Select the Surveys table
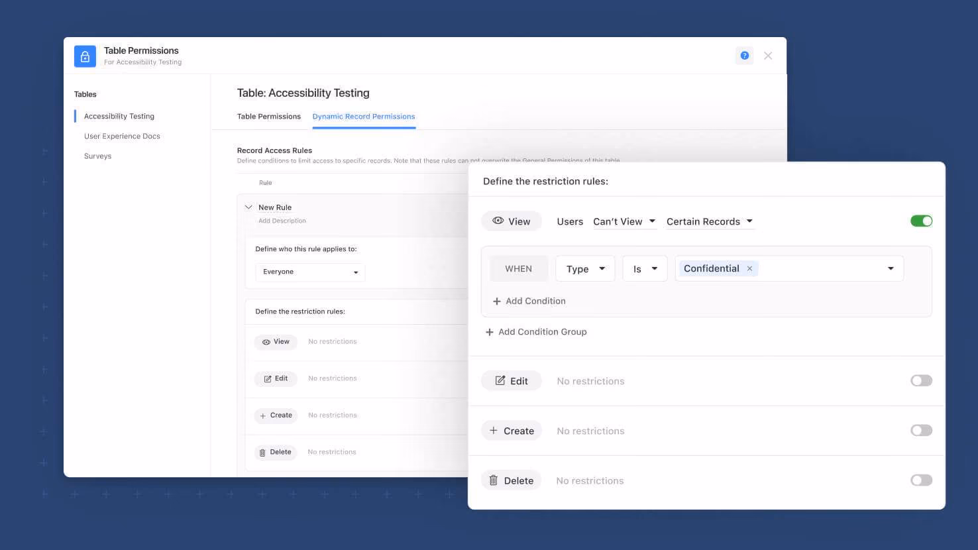This screenshot has width=978, height=550. pyautogui.click(x=97, y=156)
